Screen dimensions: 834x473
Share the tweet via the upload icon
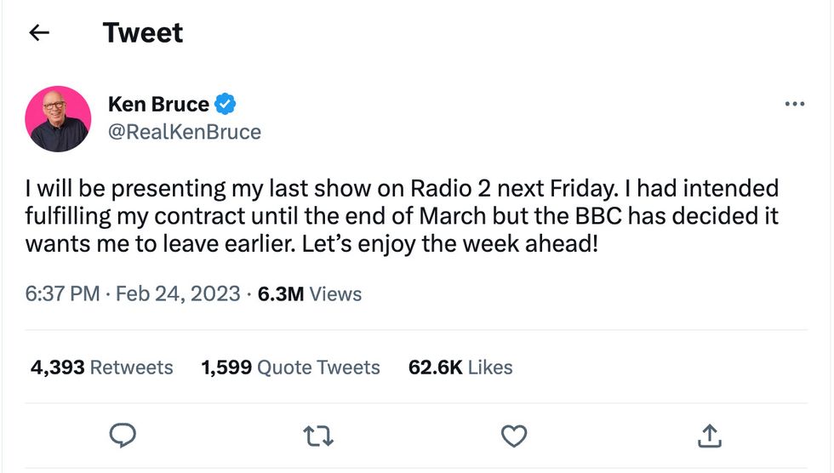[709, 436]
